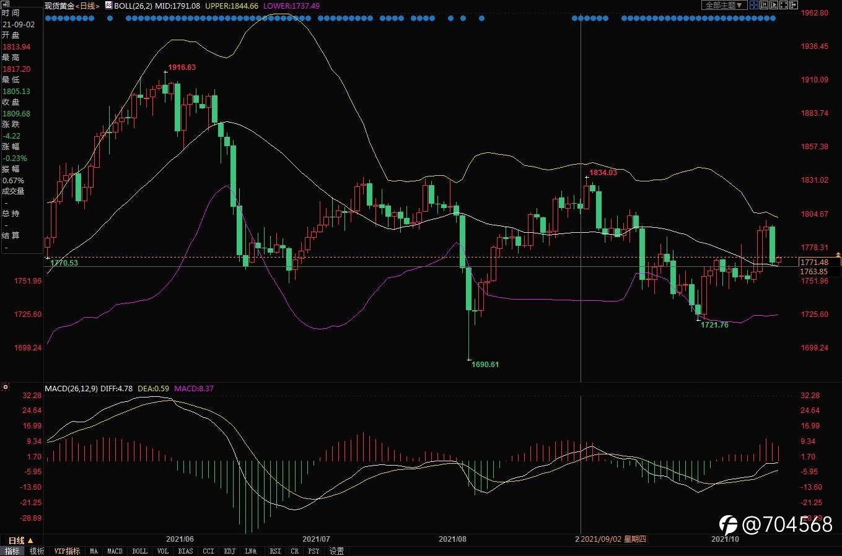The width and height of the screenshot is (842, 556).
Task: Select the MACD indicator button
Action: point(115,551)
